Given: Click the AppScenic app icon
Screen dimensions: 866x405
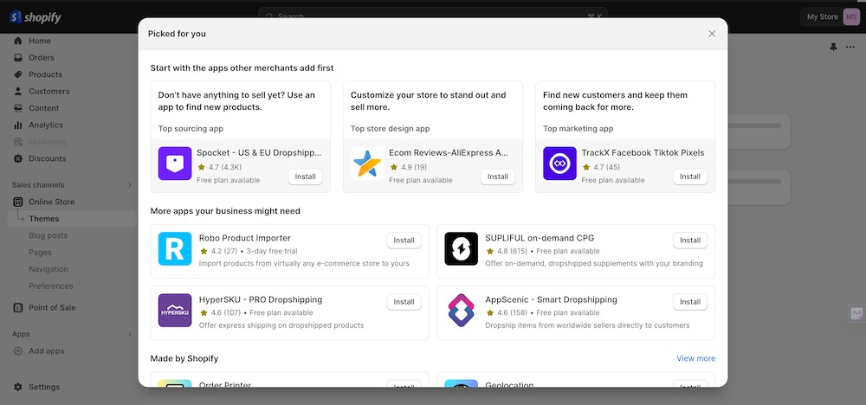Looking at the screenshot, I should (461, 311).
